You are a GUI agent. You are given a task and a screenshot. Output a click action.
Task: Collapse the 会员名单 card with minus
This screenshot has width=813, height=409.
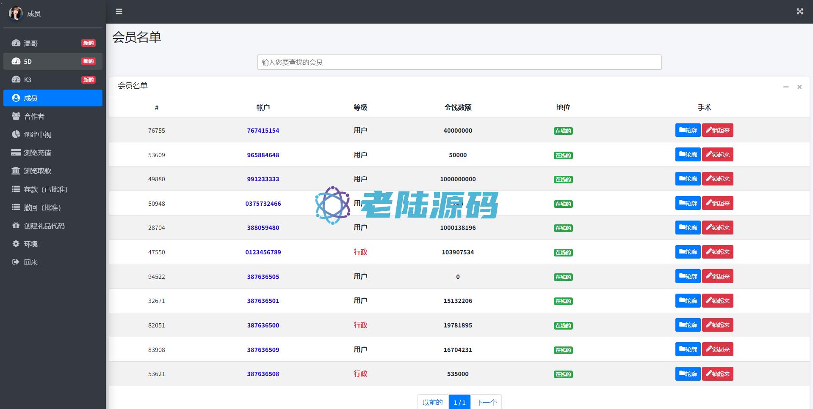785,87
